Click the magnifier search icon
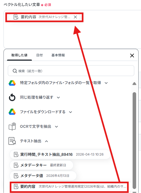 (x=15, y=71)
